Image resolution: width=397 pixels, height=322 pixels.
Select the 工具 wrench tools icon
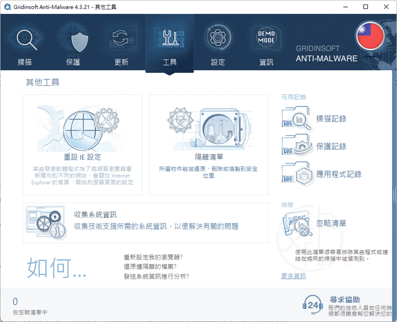point(170,38)
